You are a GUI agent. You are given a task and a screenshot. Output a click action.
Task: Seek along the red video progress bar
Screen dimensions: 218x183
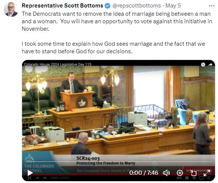[97, 174]
